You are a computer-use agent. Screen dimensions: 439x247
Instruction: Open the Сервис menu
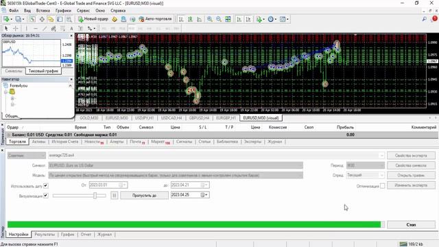pyautogui.click(x=83, y=10)
